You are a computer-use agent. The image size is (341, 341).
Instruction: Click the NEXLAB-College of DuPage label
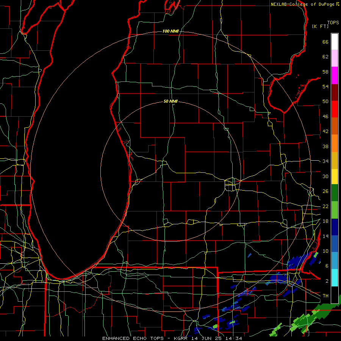[x=302, y=4]
